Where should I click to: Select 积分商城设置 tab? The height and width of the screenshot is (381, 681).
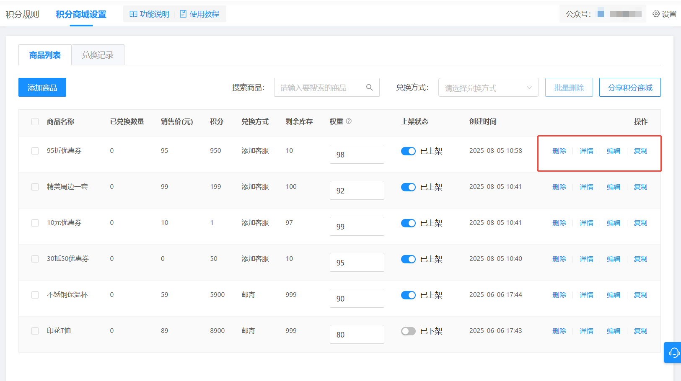pyautogui.click(x=81, y=14)
